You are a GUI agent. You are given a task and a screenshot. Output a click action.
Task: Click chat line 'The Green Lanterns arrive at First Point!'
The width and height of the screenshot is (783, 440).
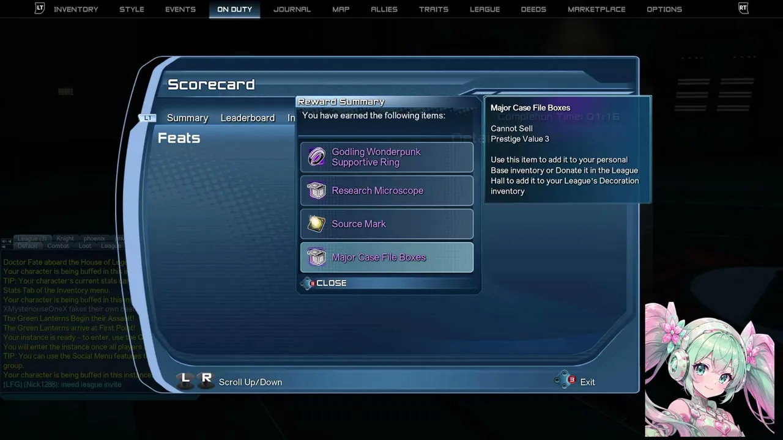69,328
